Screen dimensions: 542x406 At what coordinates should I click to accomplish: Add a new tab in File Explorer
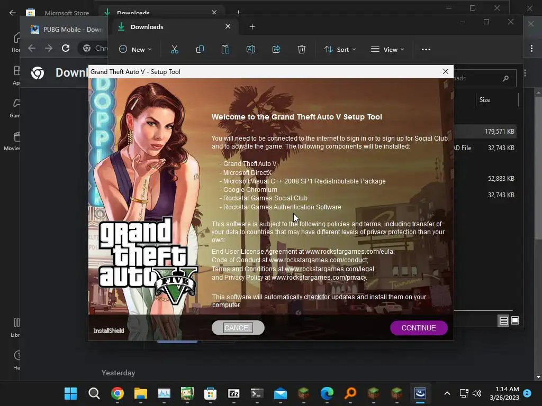[x=252, y=26]
